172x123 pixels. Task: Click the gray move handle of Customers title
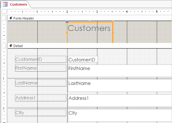coord(67,22)
